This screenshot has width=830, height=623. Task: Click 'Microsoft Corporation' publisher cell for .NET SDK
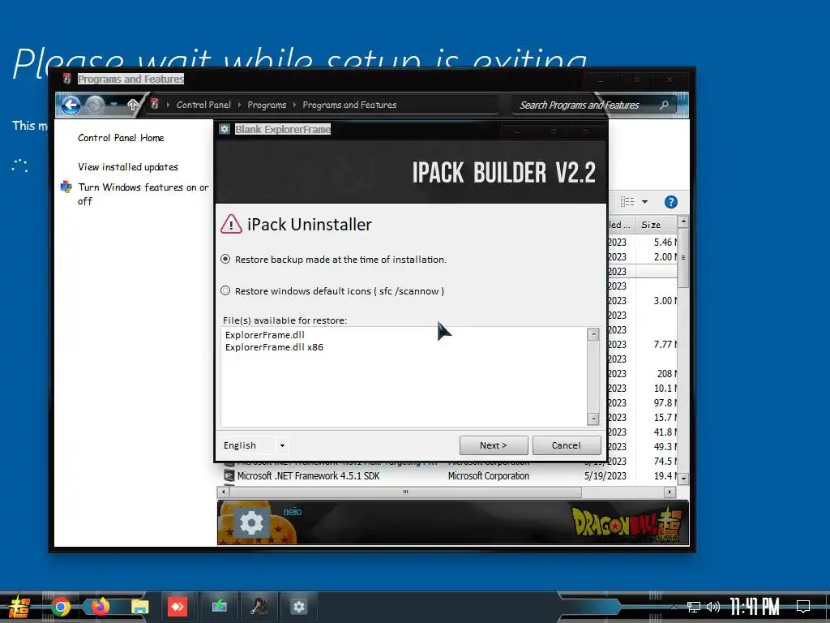488,475
